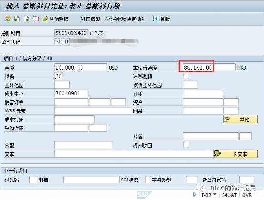Click the second 销售订单 item field
264x200 pixels.
coord(99,102)
